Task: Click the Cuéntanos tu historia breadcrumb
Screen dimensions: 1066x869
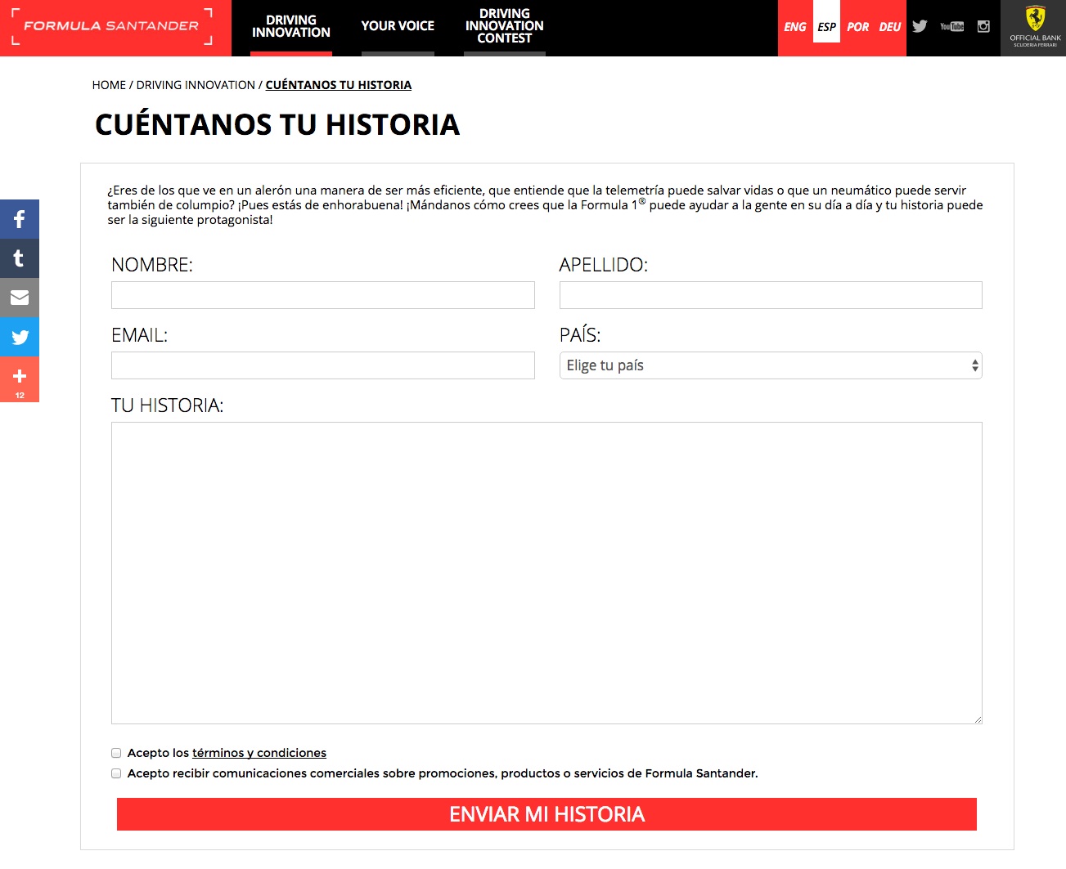Action: [x=339, y=85]
